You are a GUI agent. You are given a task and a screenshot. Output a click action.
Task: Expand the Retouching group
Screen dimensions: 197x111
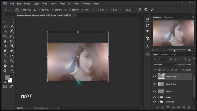pyautogui.click(x=159, y=102)
